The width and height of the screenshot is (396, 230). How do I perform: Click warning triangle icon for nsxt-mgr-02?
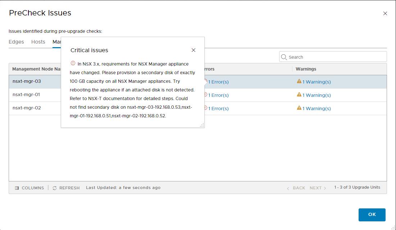tap(299, 108)
